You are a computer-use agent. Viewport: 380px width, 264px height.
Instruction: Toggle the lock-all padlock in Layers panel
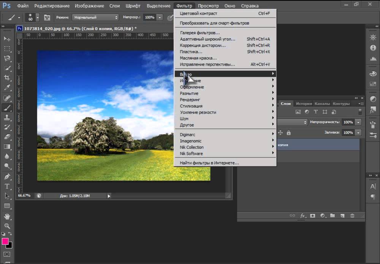point(289,133)
